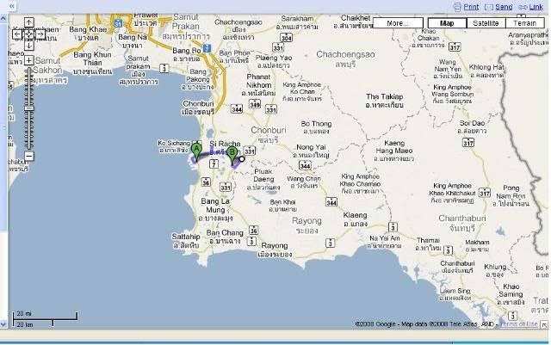Toggle overview map corner arrow
The width and height of the screenshot is (551, 345).
tap(544, 324)
